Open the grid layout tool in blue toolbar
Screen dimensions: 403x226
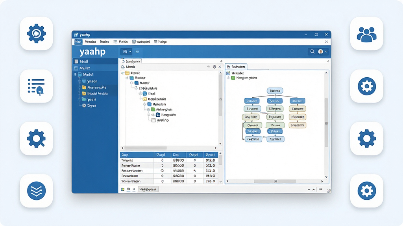click(x=125, y=51)
